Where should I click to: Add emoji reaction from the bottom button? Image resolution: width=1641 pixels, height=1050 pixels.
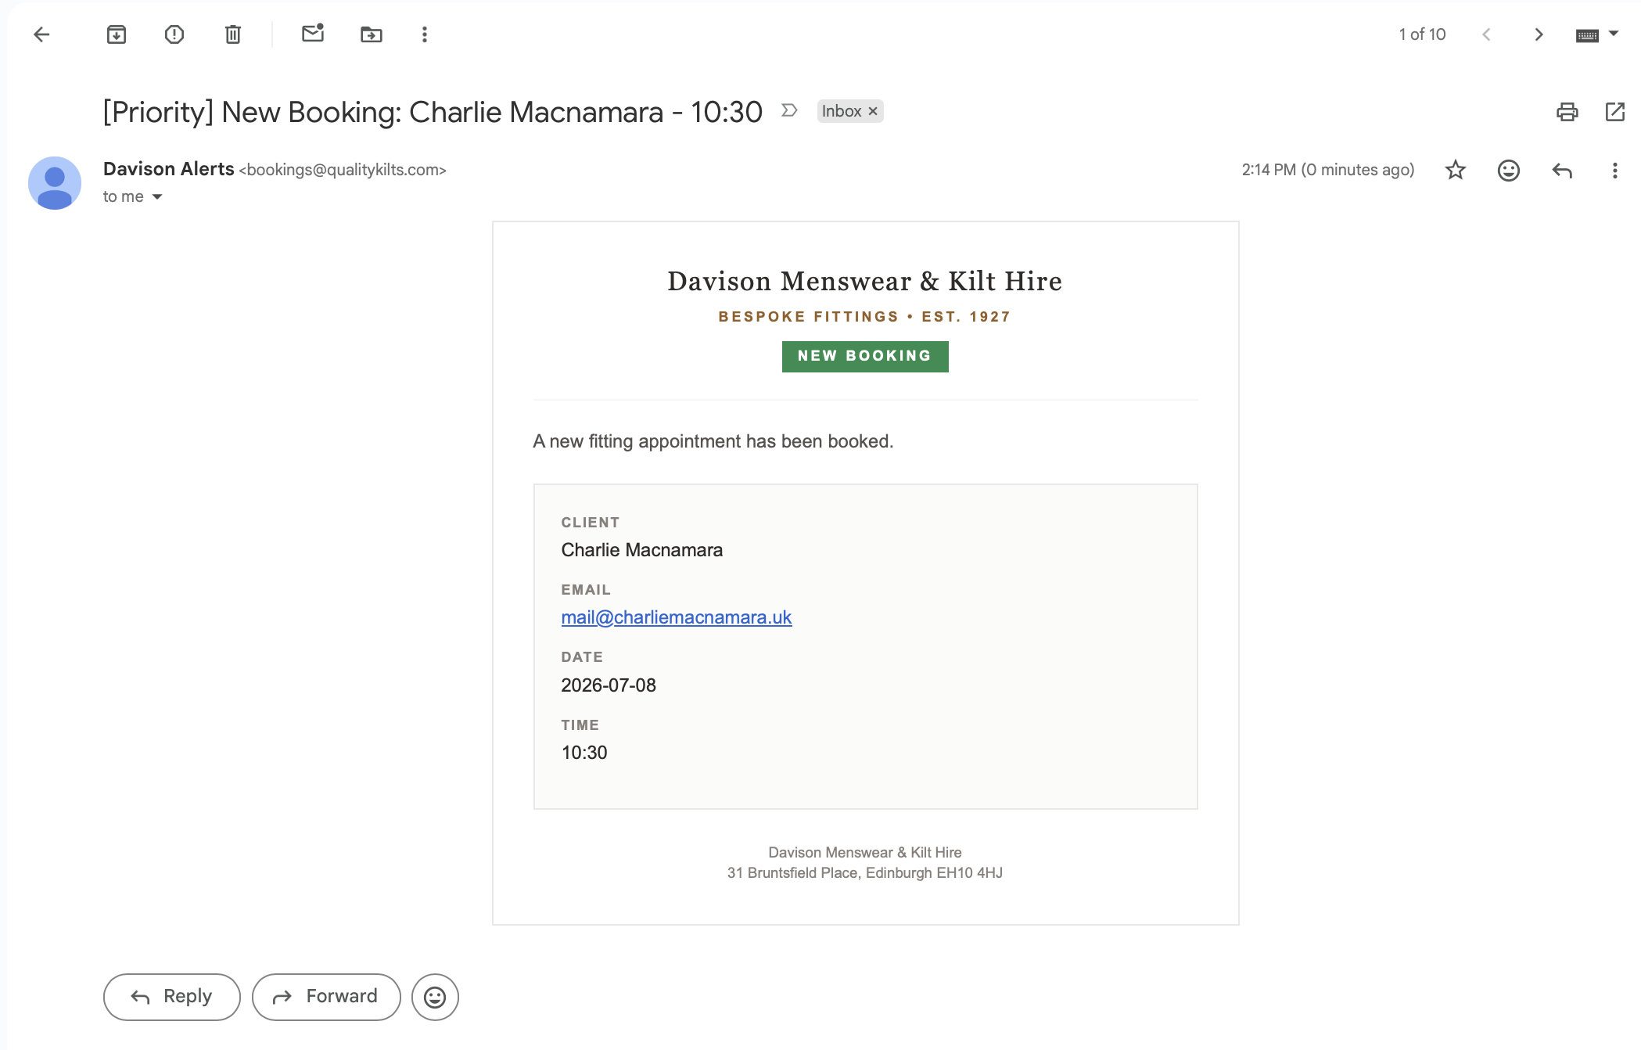(435, 997)
